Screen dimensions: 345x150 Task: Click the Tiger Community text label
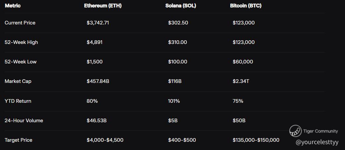point(320,131)
